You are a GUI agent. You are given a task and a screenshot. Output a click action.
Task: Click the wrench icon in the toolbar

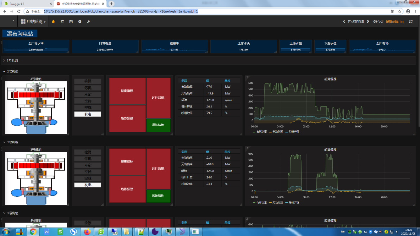coord(89,21)
